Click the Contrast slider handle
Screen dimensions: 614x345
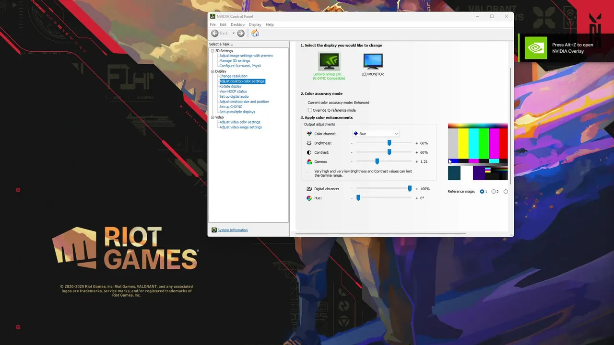(390, 152)
